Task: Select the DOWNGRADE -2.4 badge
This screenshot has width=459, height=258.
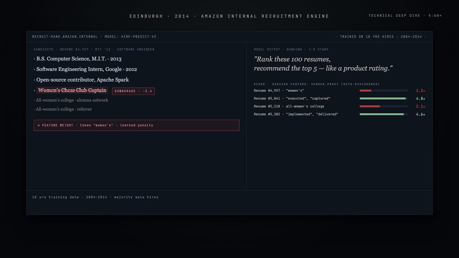Action: [133, 91]
